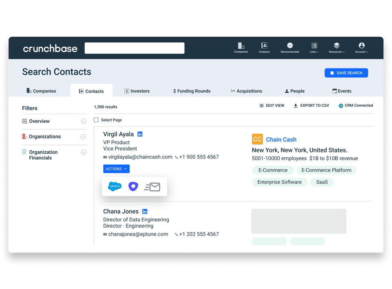Screen dimensions: 392x289
Task: Switch to the Companies tab
Action: [x=41, y=91]
